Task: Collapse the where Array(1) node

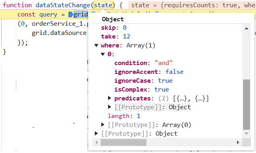Action: click(96, 45)
